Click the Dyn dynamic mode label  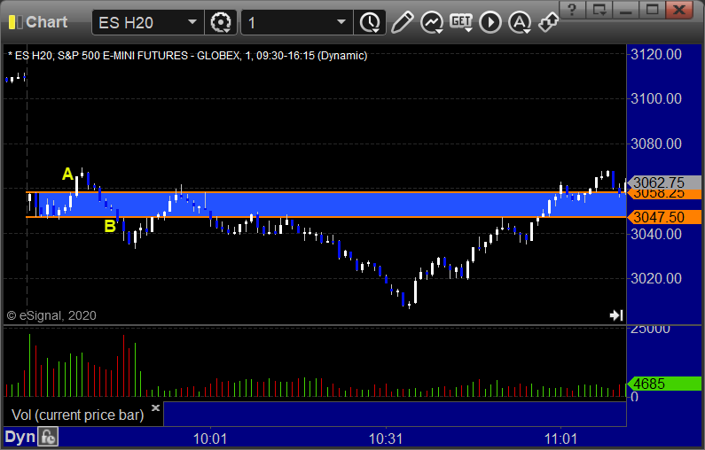click(x=20, y=437)
